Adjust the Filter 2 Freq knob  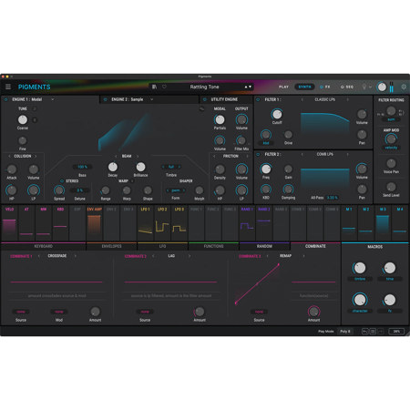tap(266, 169)
